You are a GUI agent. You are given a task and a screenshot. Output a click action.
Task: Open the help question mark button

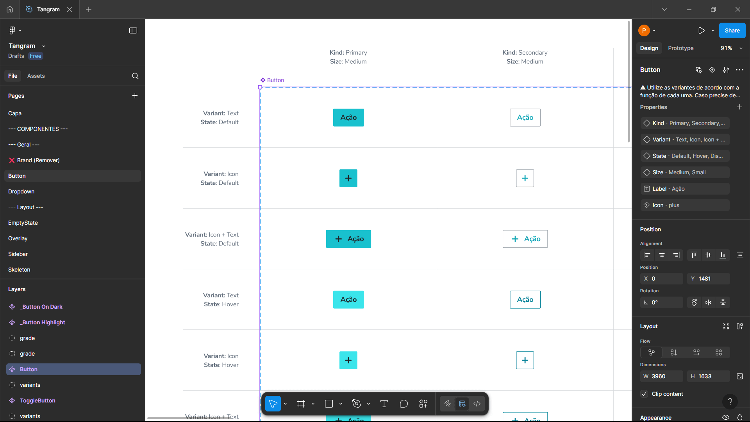730,401
